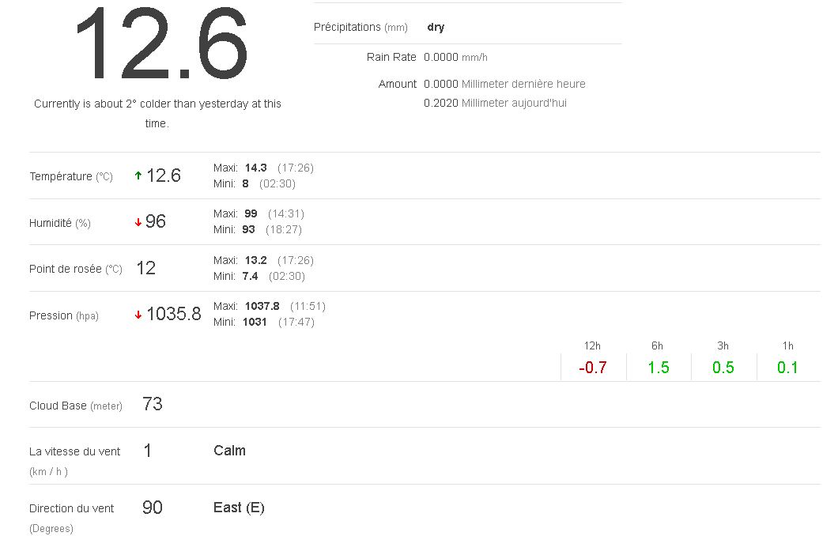
Task: Click the 'dry' precipitation status
Action: [x=436, y=27]
